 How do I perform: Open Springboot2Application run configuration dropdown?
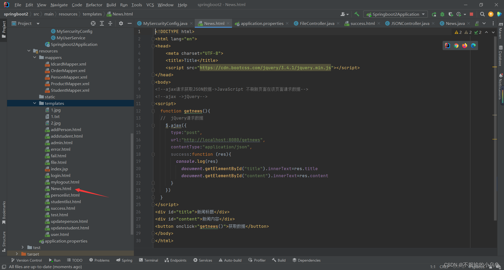pos(396,14)
